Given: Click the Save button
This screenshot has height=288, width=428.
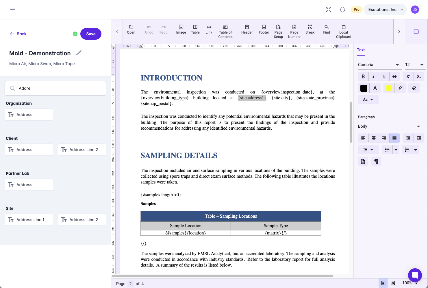Looking at the screenshot, I should coord(91,34).
